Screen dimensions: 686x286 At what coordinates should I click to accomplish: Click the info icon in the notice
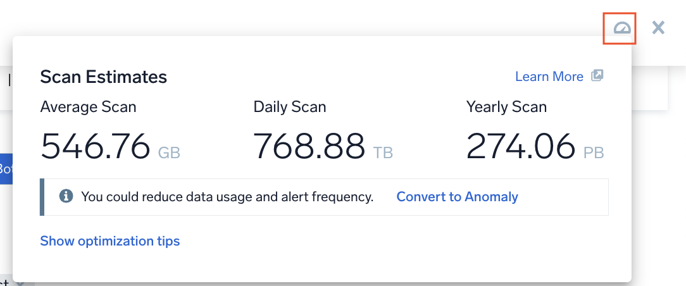coord(66,197)
